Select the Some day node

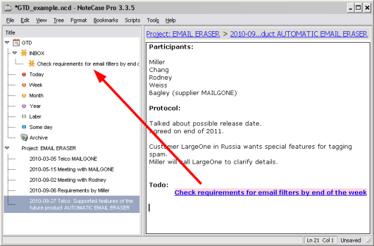coord(41,127)
